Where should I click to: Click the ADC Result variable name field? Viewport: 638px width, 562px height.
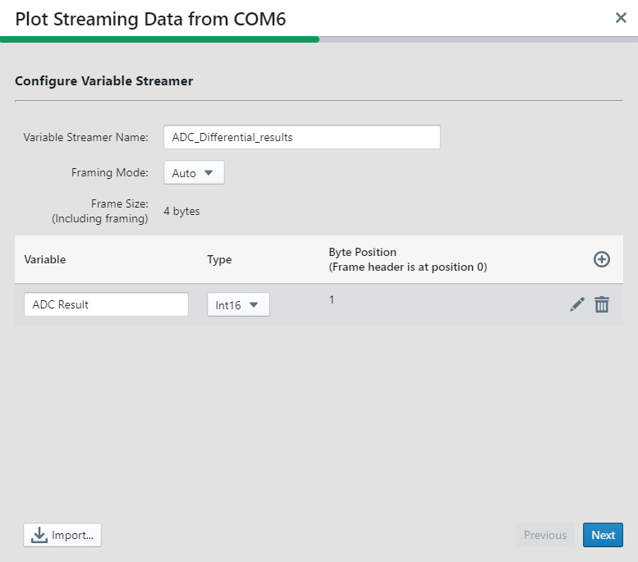click(x=106, y=304)
